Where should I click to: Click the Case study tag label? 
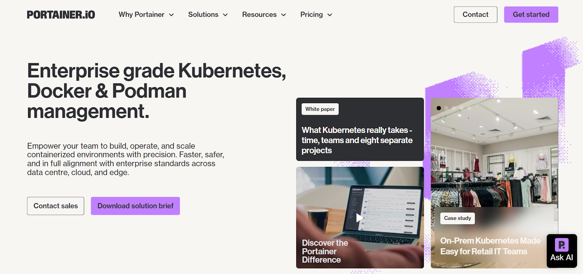pos(458,218)
